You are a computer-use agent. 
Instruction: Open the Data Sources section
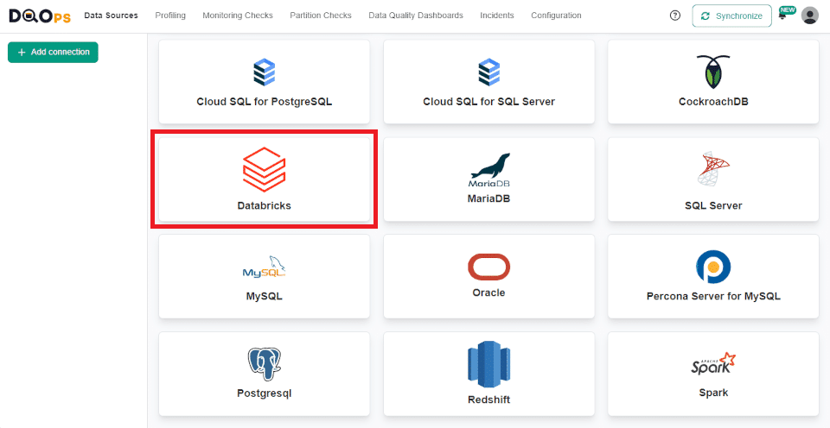point(112,16)
